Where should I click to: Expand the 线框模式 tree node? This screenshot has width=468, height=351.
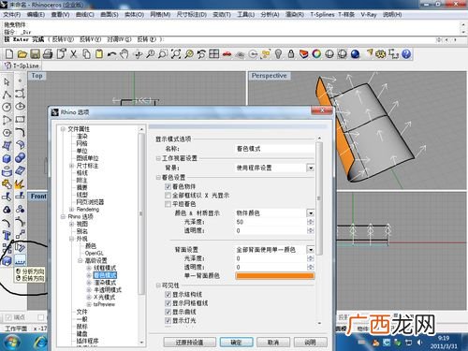click(89, 268)
